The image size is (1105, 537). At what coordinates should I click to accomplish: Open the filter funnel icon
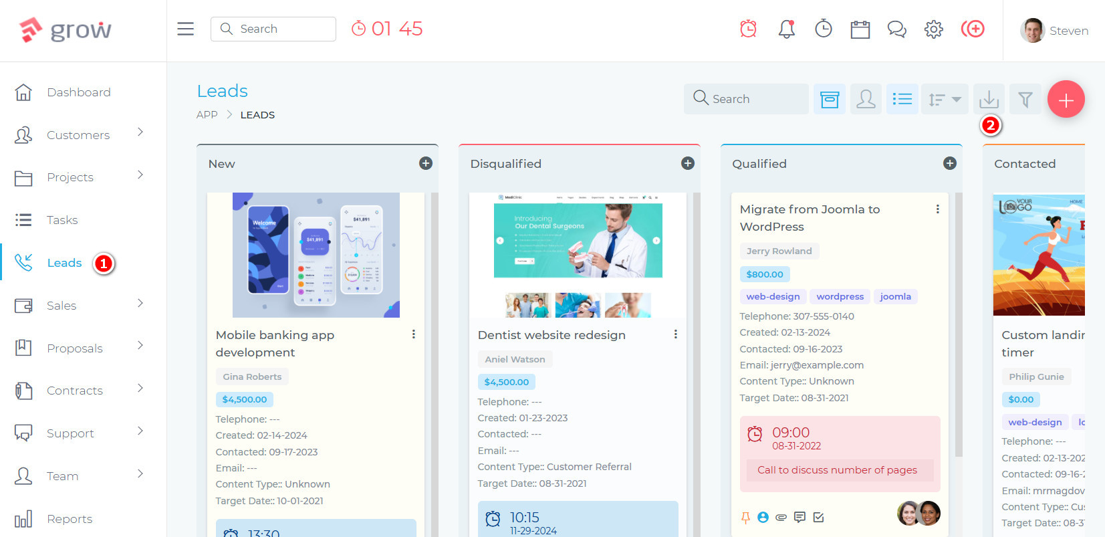pos(1025,99)
